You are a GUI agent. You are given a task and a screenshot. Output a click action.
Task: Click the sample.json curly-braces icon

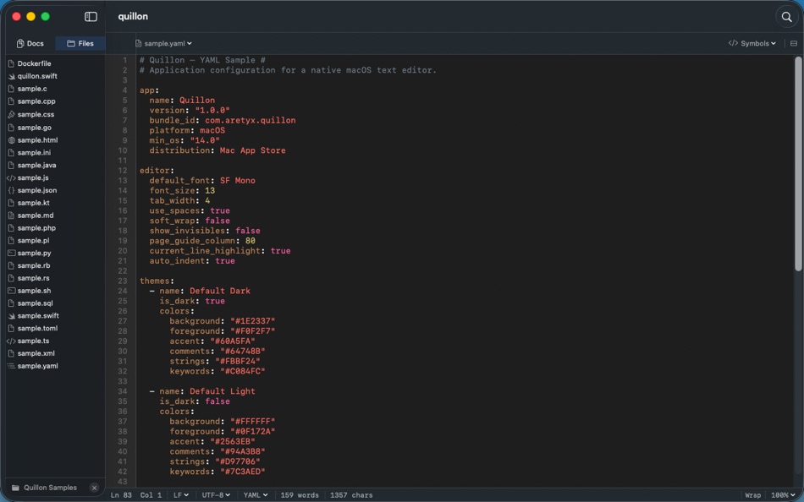pos(10,189)
